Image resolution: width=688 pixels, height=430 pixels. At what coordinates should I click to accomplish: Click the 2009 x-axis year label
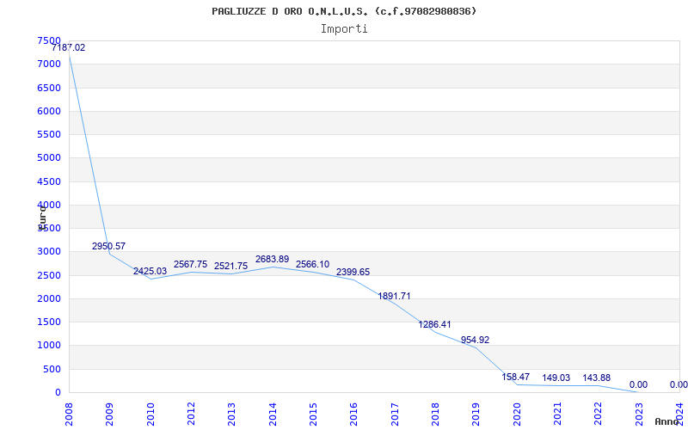[109, 415]
